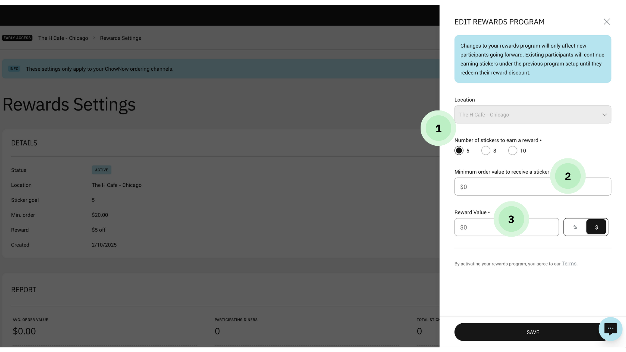Go to The H Cafe - Chicago breadcrumb
Image resolution: width=626 pixels, height=352 pixels.
point(63,38)
